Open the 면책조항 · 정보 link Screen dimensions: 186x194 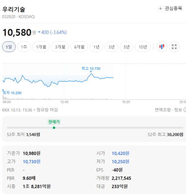click(168, 110)
